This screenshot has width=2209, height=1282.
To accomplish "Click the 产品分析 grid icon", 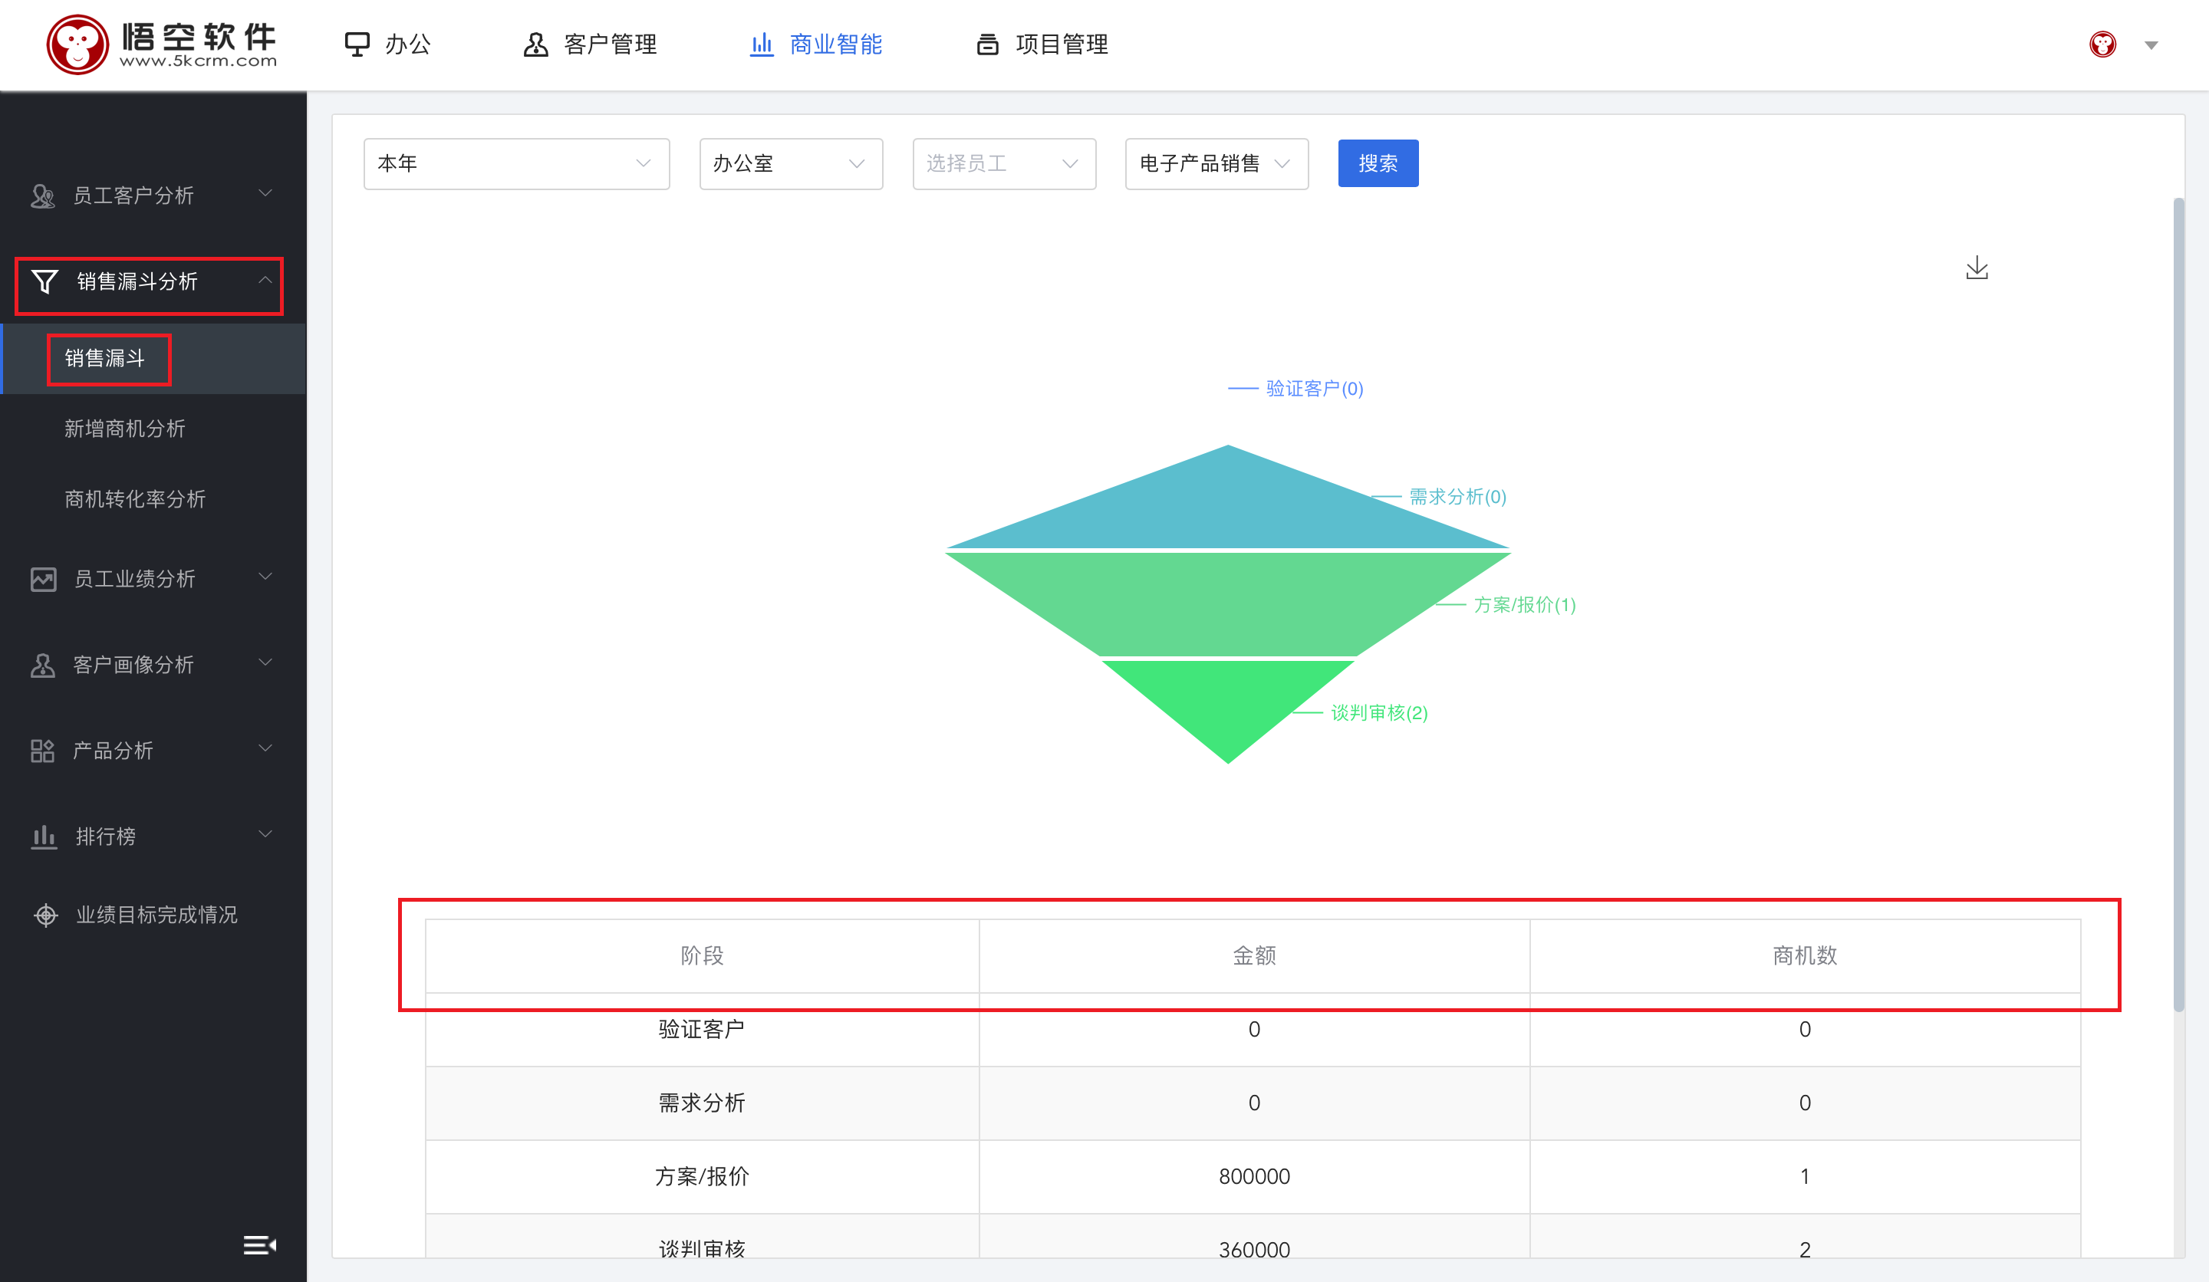I will [43, 751].
